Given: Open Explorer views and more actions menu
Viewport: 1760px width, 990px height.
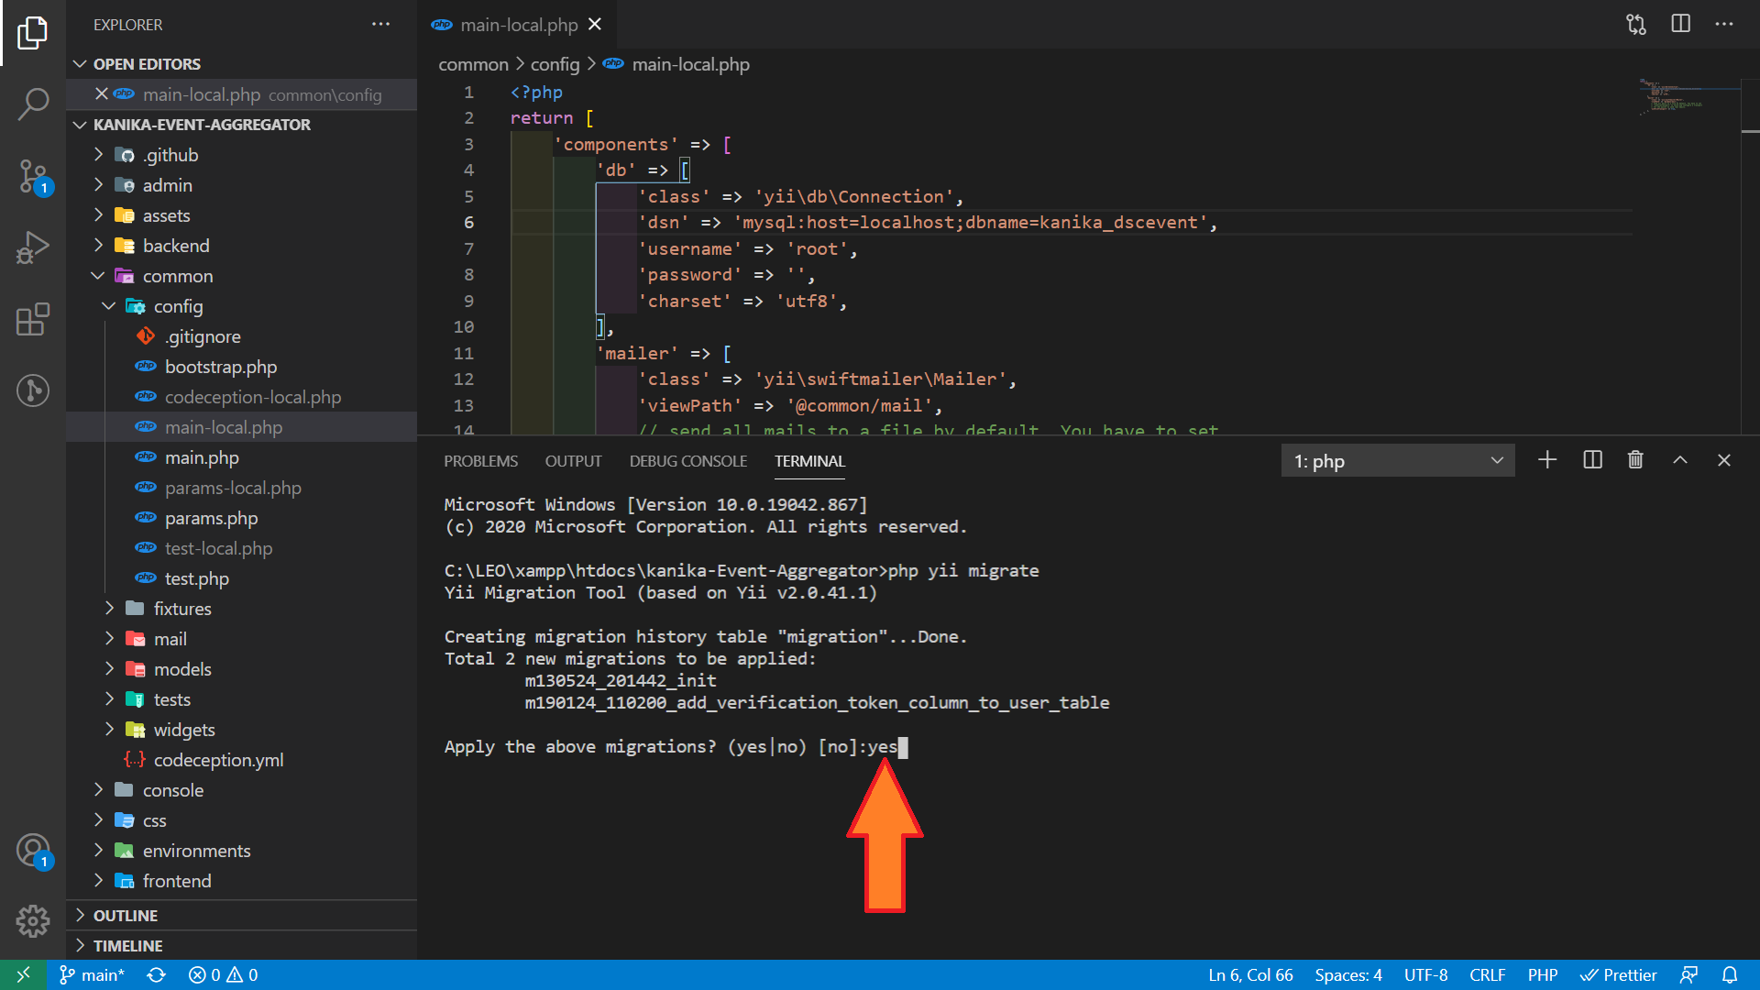Looking at the screenshot, I should point(380,24).
